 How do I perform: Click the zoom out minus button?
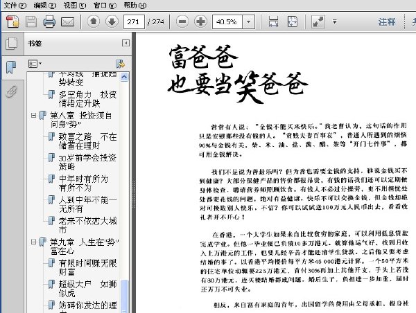[x=182, y=21]
